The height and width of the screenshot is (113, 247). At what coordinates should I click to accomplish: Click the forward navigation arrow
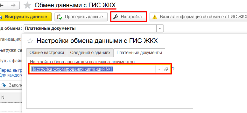pos(14,5)
